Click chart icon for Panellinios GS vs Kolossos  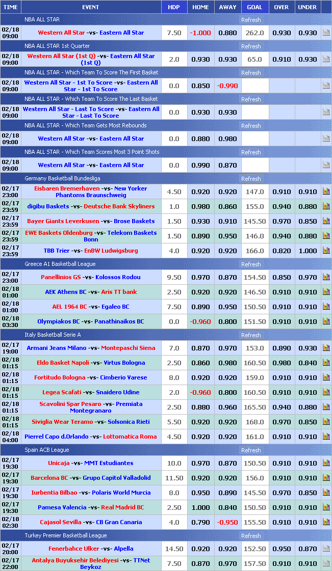click(326, 277)
